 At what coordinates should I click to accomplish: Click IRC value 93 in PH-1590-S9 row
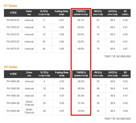click(98, 96)
